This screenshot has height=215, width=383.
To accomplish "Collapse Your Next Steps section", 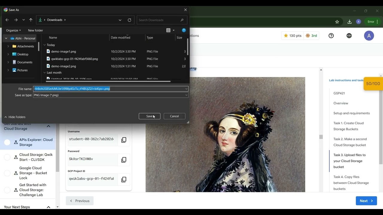I will [48, 207].
